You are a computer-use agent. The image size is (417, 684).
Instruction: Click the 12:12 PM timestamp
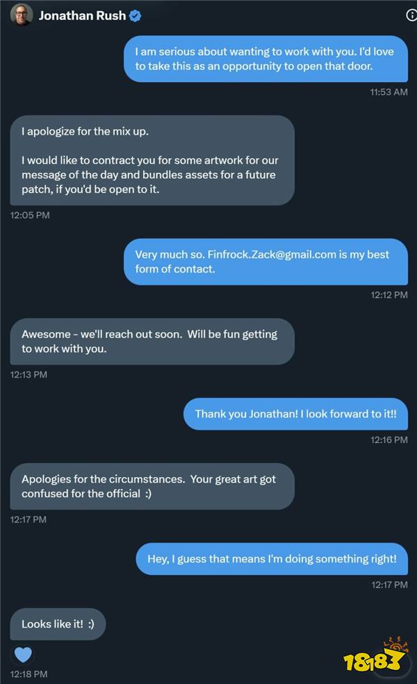click(x=389, y=294)
